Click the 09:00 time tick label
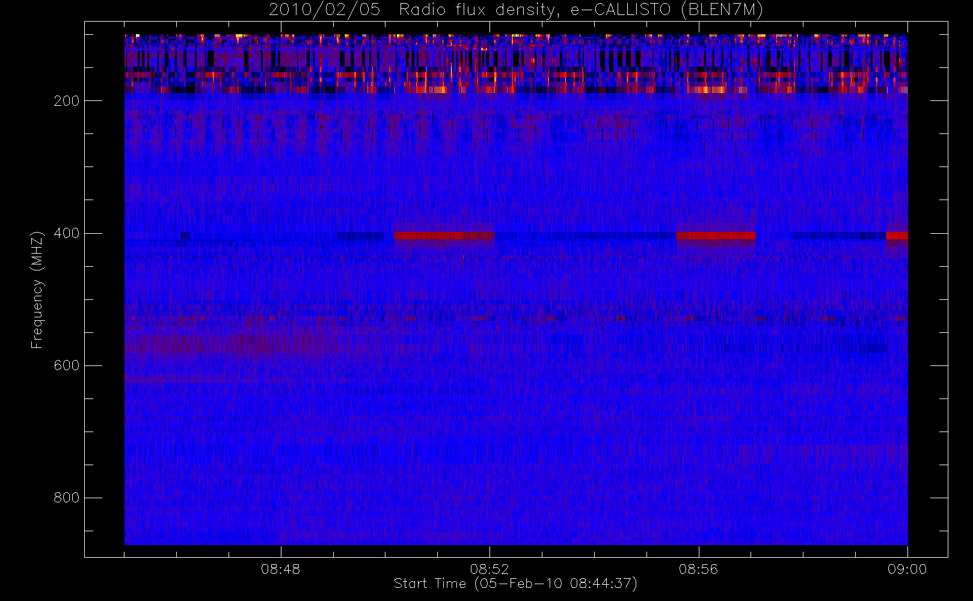 pos(907,569)
